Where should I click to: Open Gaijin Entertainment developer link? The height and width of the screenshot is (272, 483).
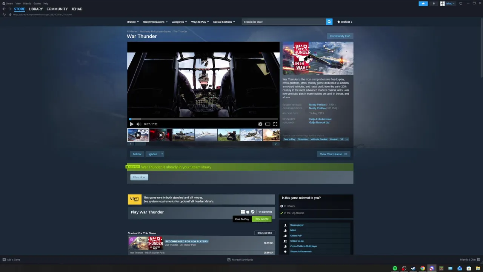tap(320, 119)
